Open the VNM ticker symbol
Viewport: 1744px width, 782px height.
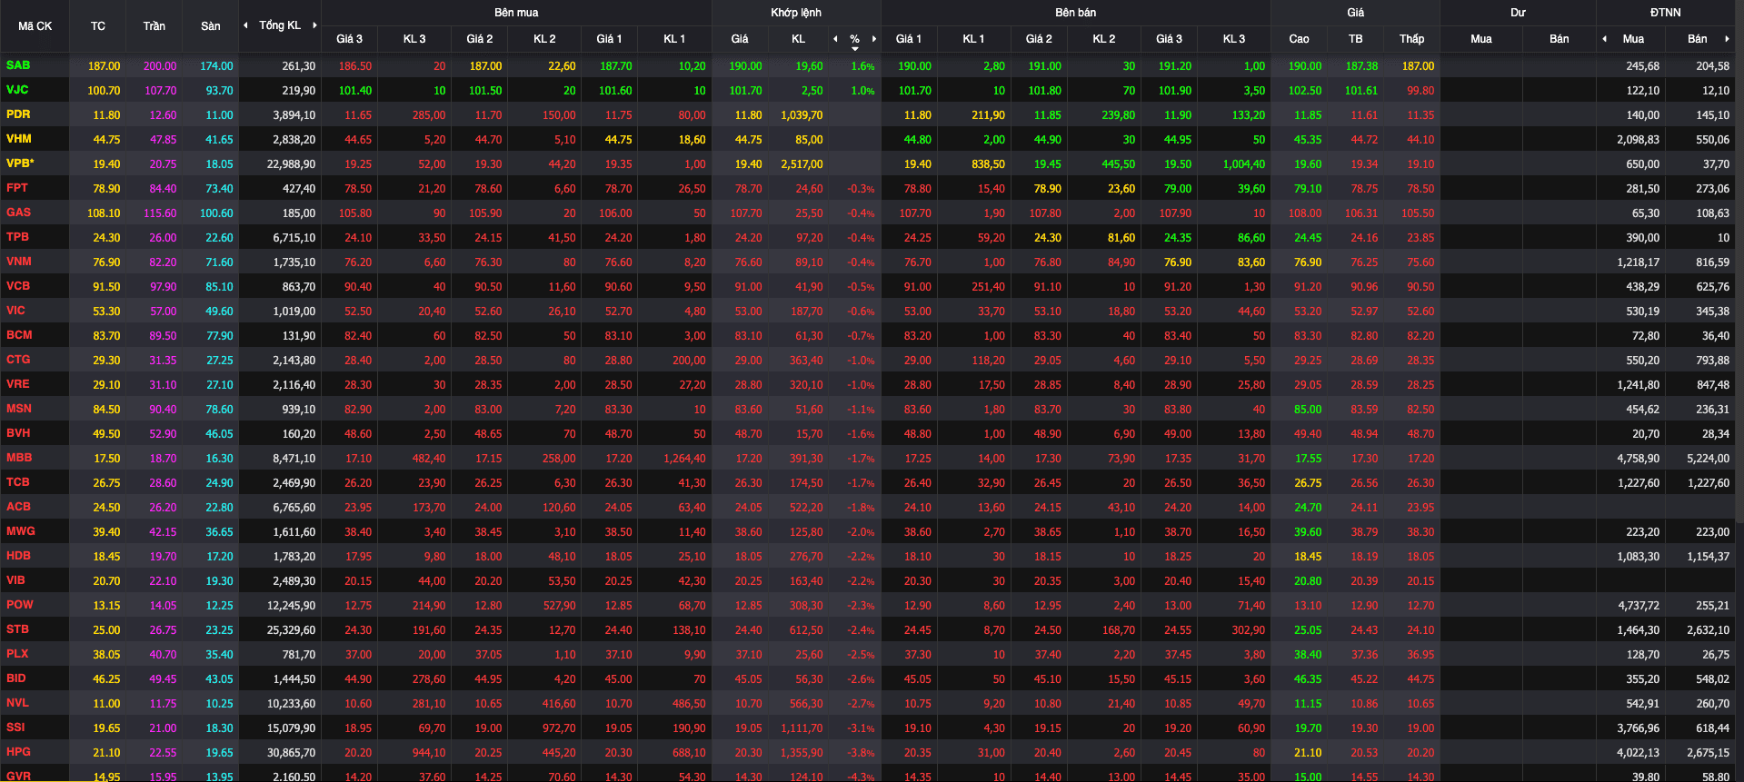(x=19, y=262)
